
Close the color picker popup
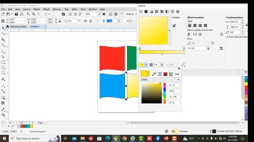coord(179,68)
